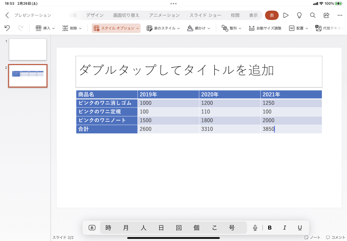The height and width of the screenshot is (241, 347).
Task: Redo the last action
Action: (x=20, y=28)
